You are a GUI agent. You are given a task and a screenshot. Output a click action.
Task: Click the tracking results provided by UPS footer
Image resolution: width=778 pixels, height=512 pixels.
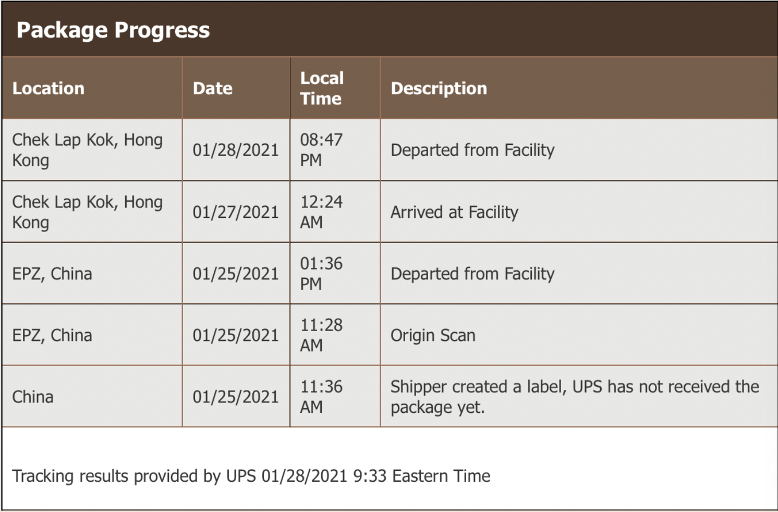[251, 476]
